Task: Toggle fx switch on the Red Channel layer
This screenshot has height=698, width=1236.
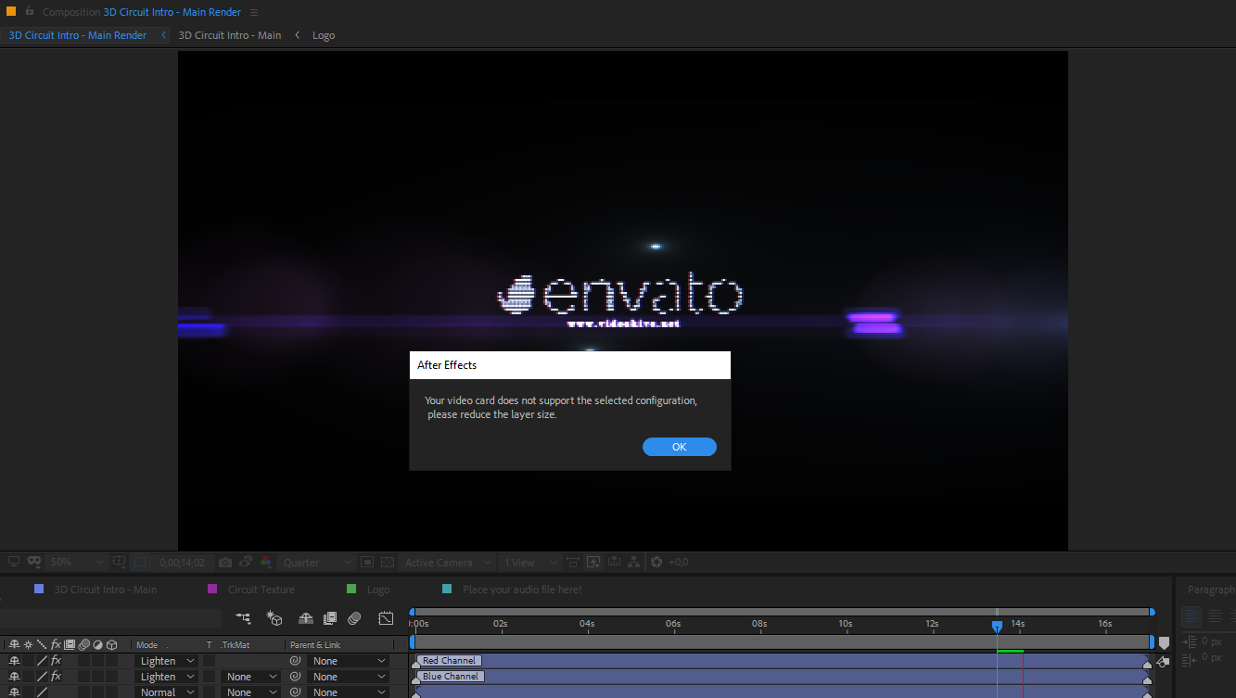Action: click(56, 661)
